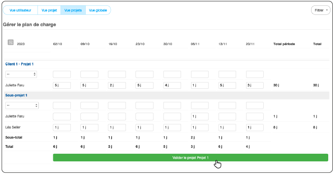Click empty 23/10 field in Sous-projet 1 dropdown row
Viewport: 335px width, 174px height.
click(x=144, y=105)
